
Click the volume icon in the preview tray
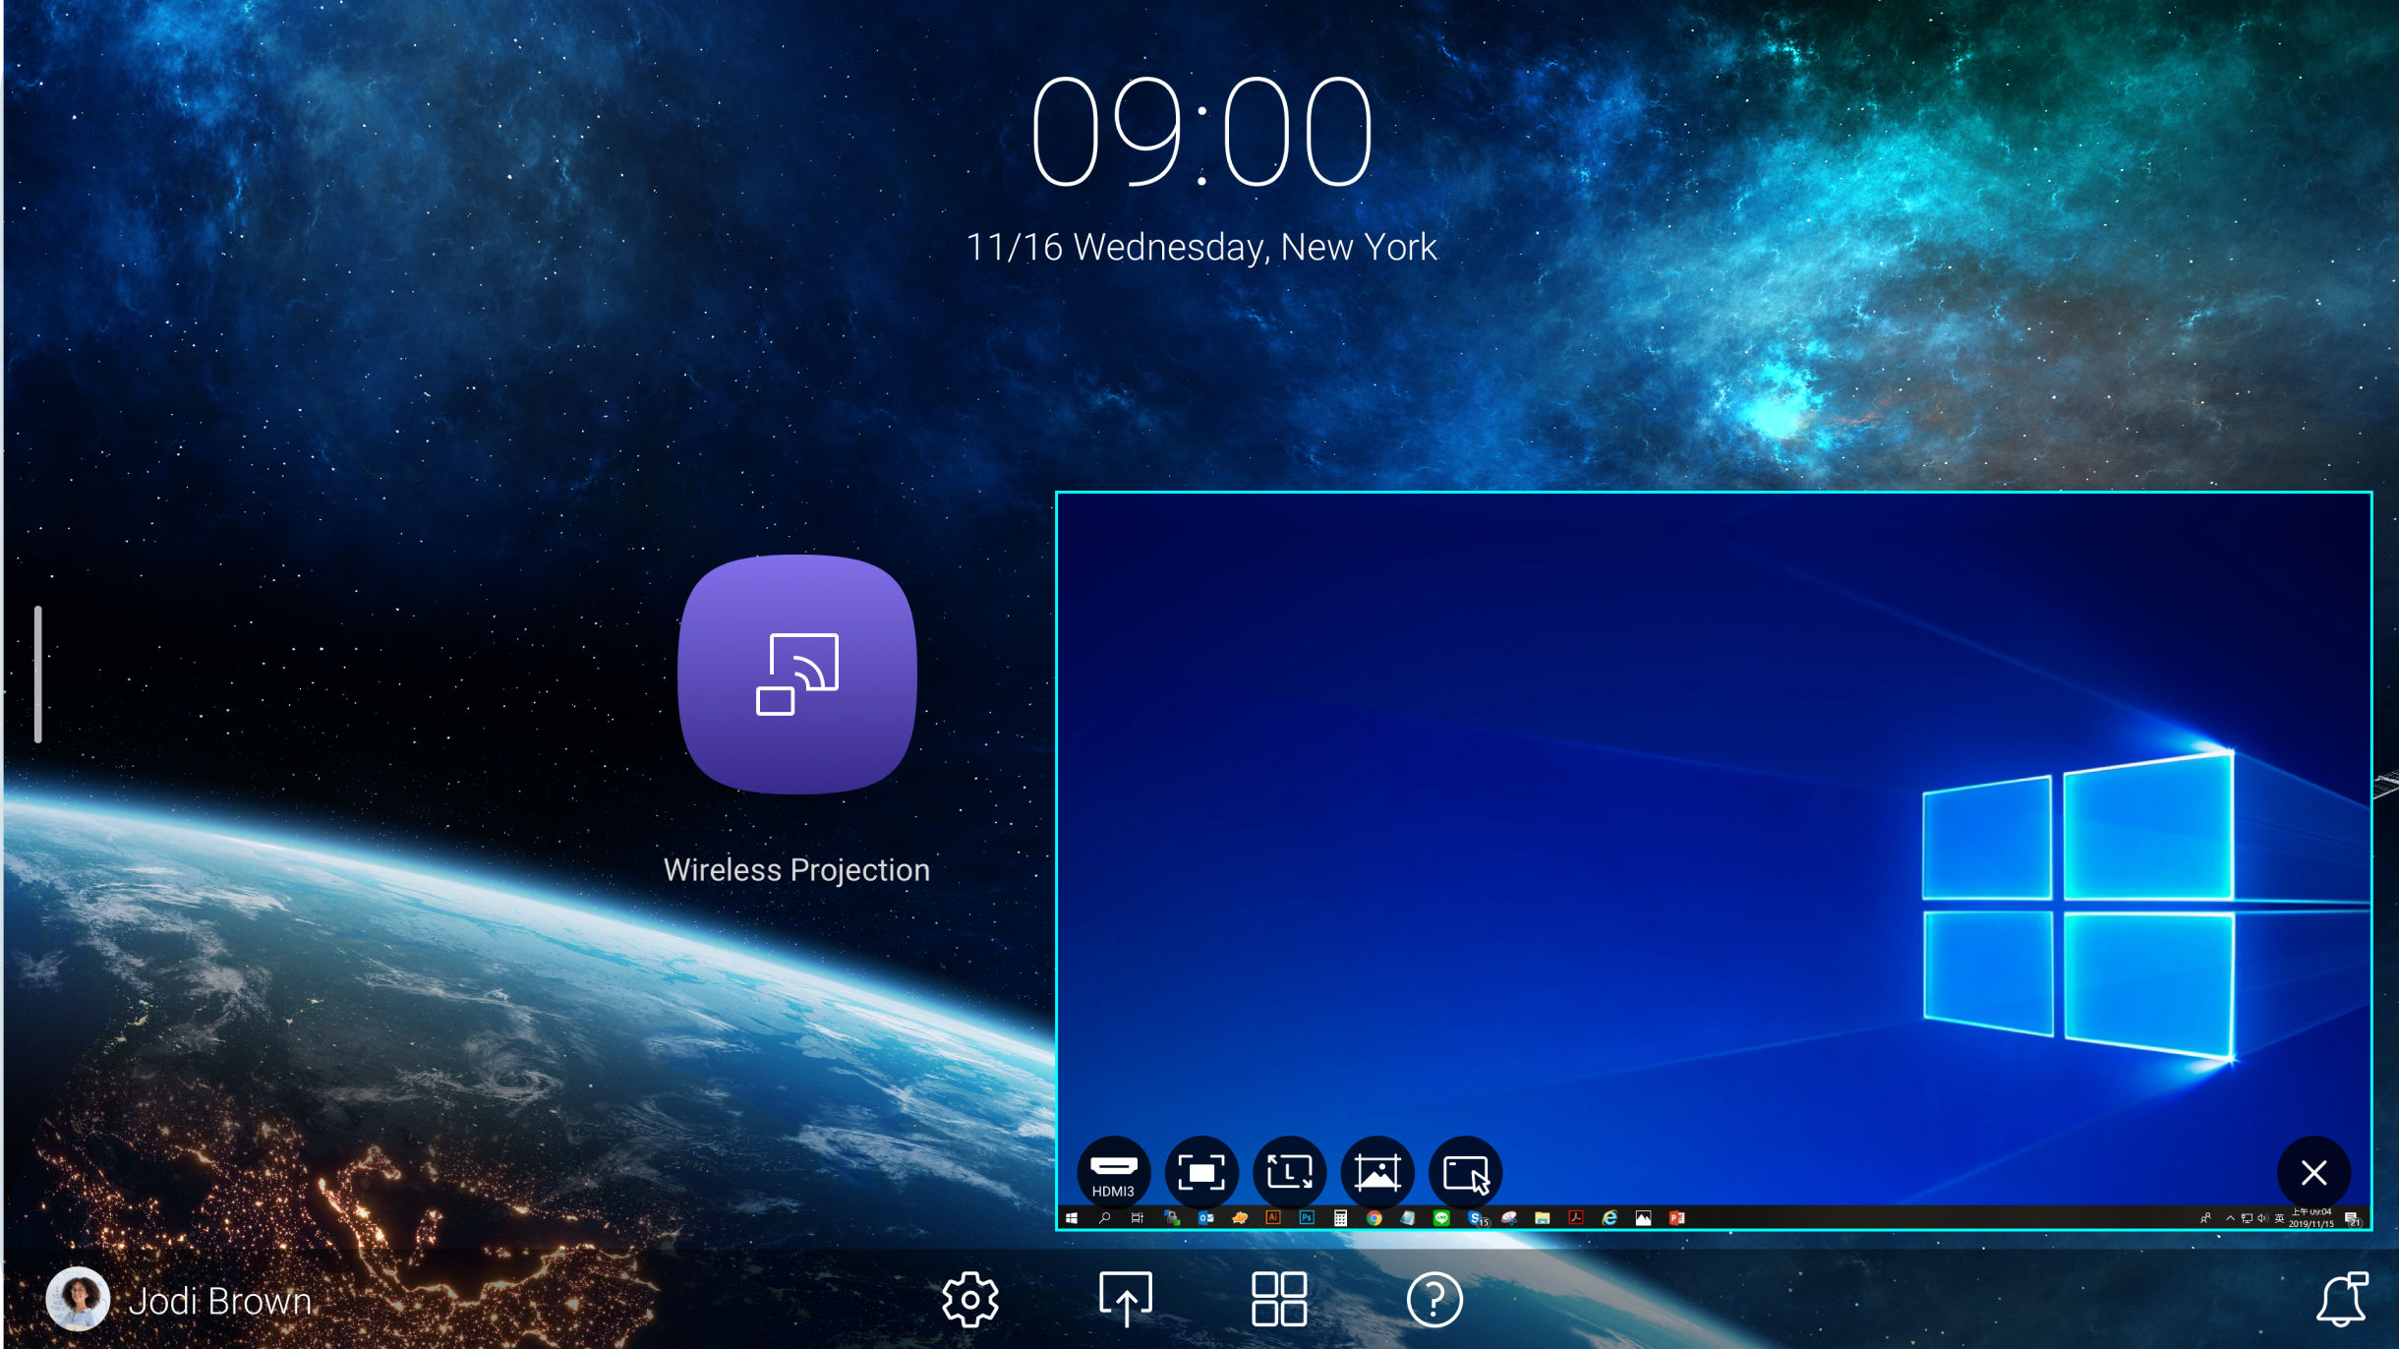pos(2261,1219)
